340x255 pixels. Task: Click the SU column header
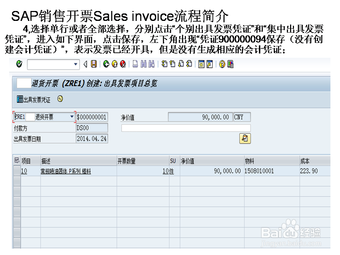(x=175, y=161)
